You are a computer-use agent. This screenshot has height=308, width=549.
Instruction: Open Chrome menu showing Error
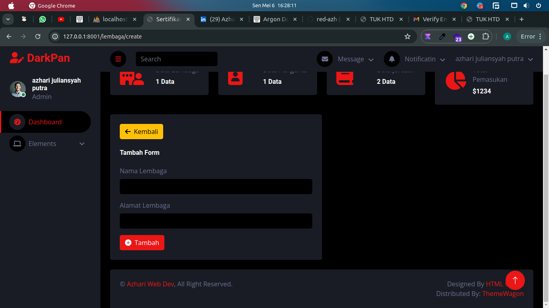pyautogui.click(x=531, y=36)
